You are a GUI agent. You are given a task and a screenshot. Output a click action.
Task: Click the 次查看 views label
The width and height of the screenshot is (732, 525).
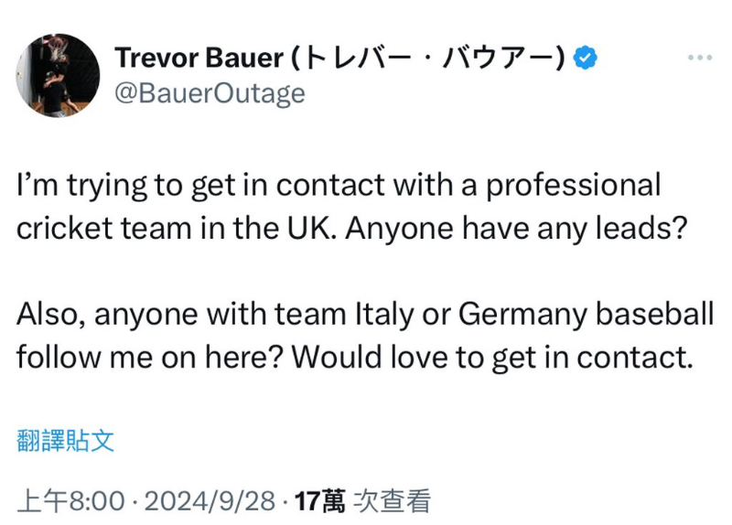tap(392, 500)
